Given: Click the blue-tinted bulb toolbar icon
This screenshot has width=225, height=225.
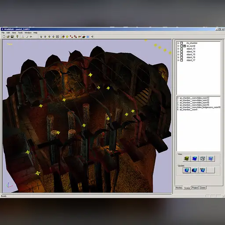Looking at the screenshot, I should pos(53,37).
